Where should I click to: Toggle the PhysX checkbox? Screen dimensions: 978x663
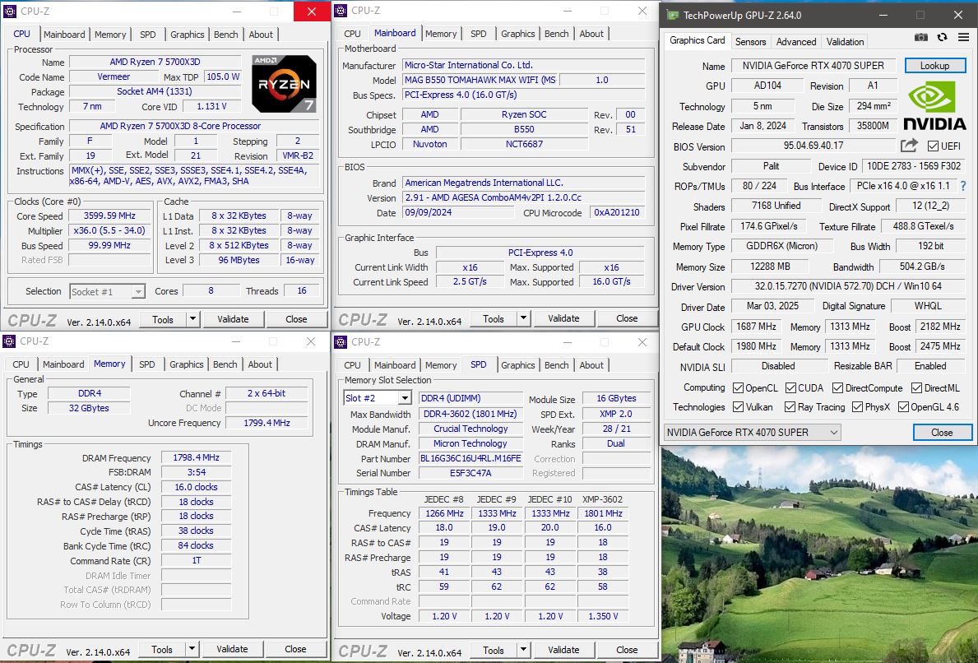857,406
